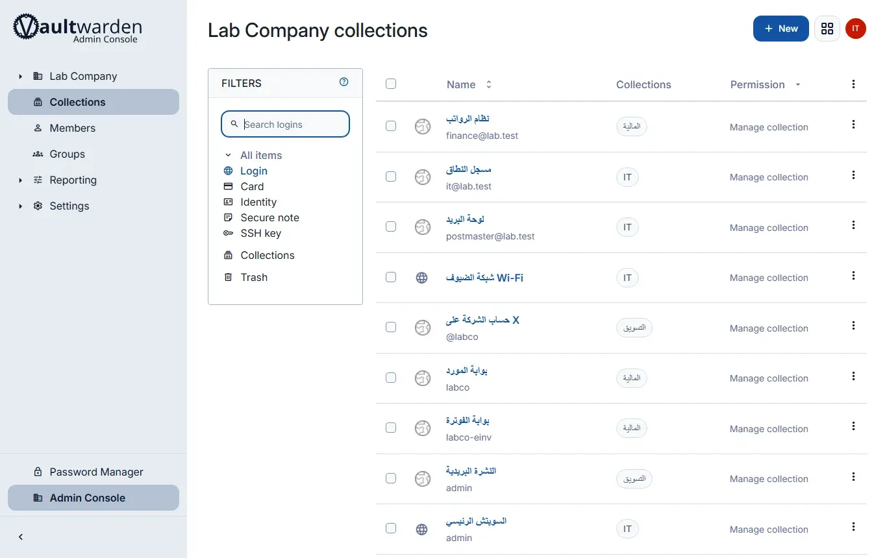Click the item icon of finance@lab.test row
Viewport: 887px width, 558px height.
click(x=423, y=127)
